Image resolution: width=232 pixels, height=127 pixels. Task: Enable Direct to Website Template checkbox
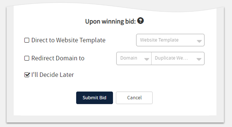click(x=27, y=40)
